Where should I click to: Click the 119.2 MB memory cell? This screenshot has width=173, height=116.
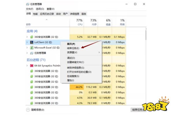click(91, 87)
